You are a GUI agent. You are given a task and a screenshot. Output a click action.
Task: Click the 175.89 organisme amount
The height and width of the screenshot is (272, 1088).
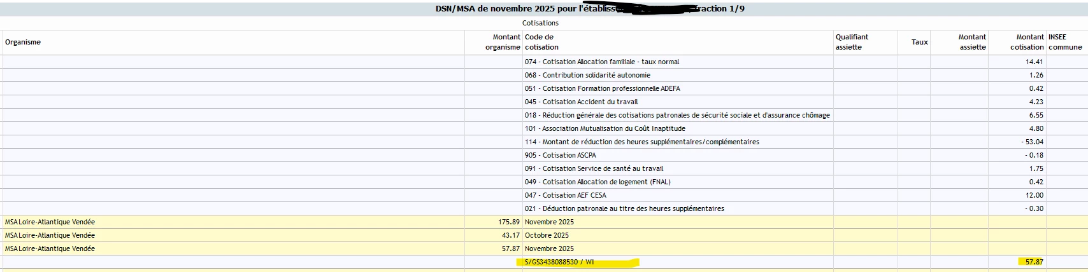click(509, 222)
